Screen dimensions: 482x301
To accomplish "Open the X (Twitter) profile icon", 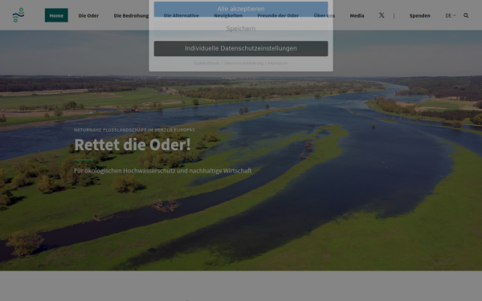I will tap(382, 15).
